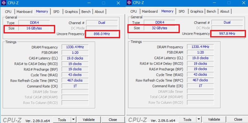Click Dual channel value in left window
Image resolution: width=248 pixels, height=123 pixels.
click(x=102, y=23)
